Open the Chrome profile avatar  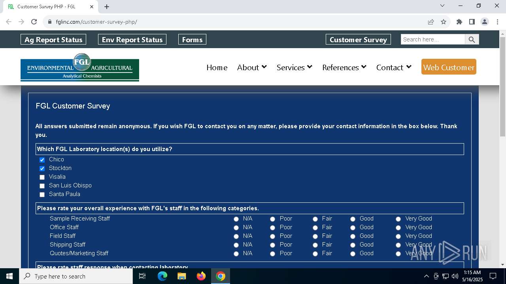(x=485, y=22)
